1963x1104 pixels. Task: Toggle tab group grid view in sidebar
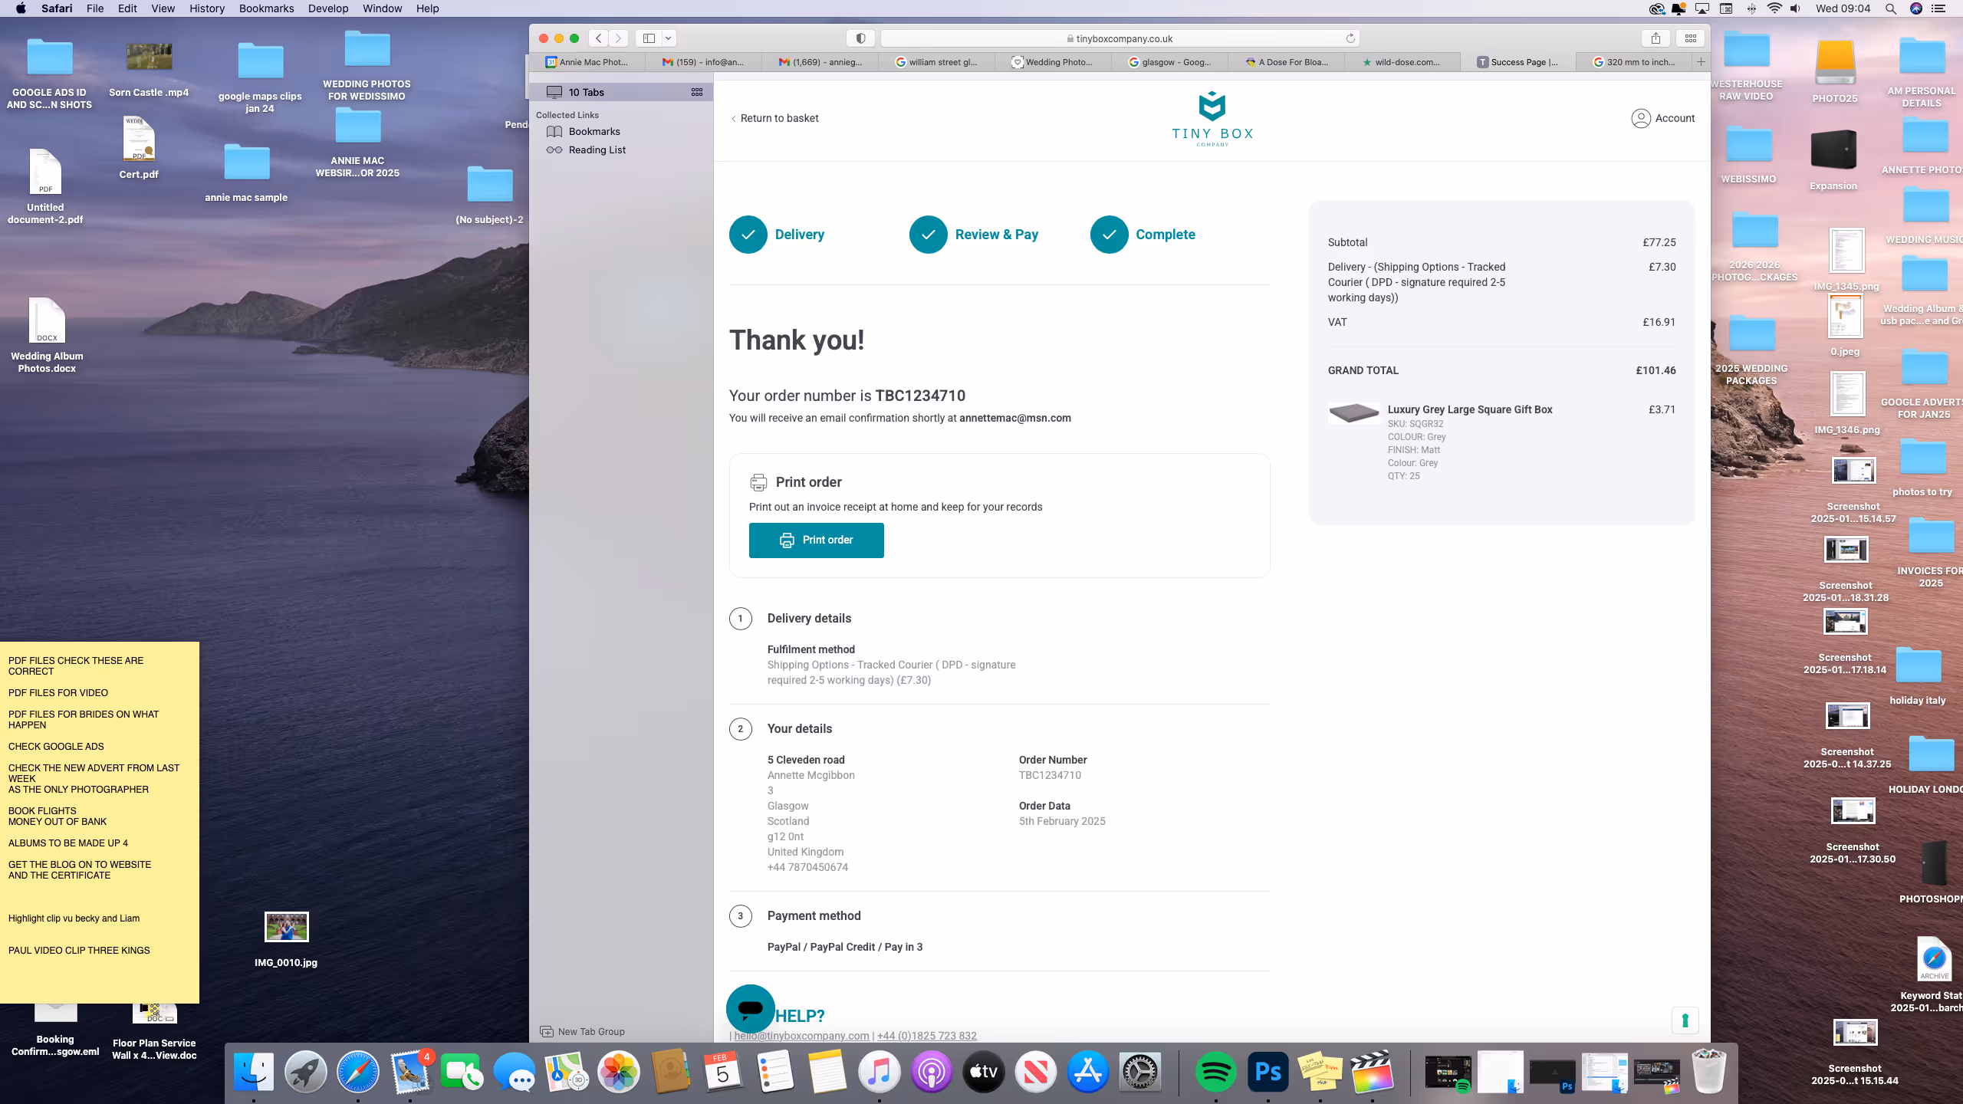[696, 92]
